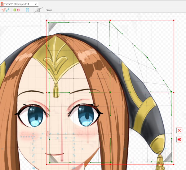Click the top-left red bounding box handle
This screenshot has height=170, width=186.
point(46,21)
